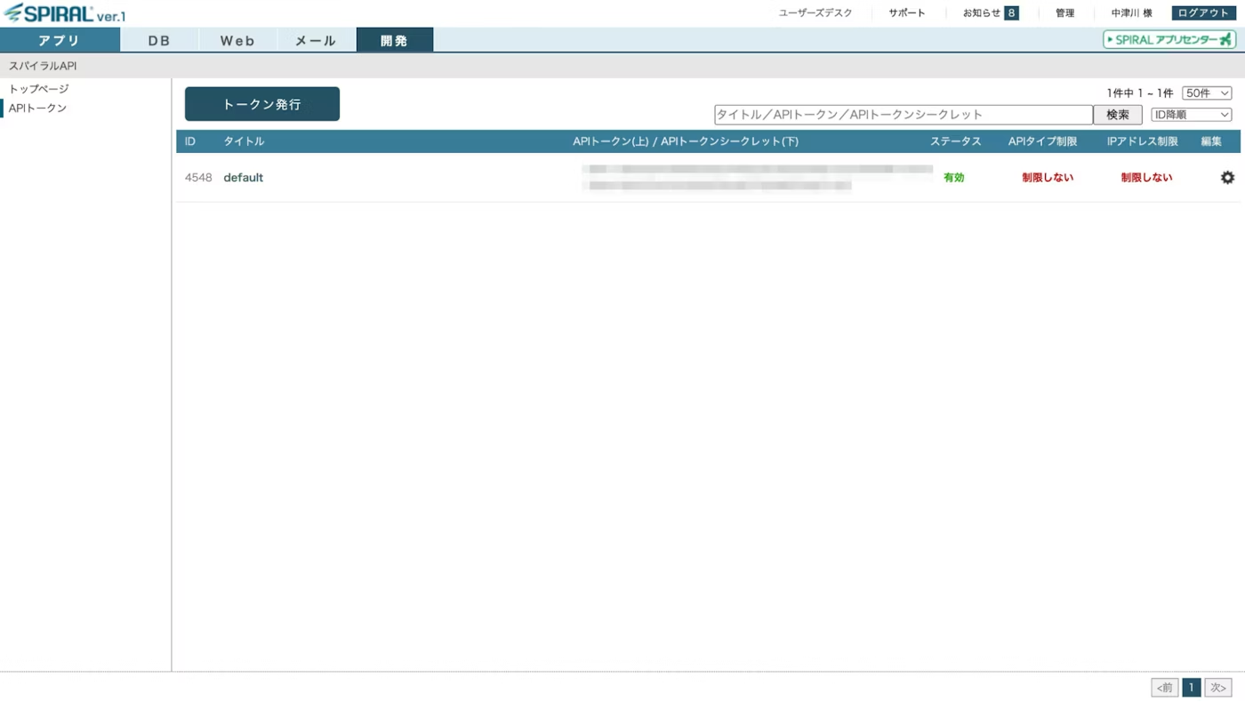Open トップページ in the sidebar
The width and height of the screenshot is (1245, 702).
click(37, 88)
